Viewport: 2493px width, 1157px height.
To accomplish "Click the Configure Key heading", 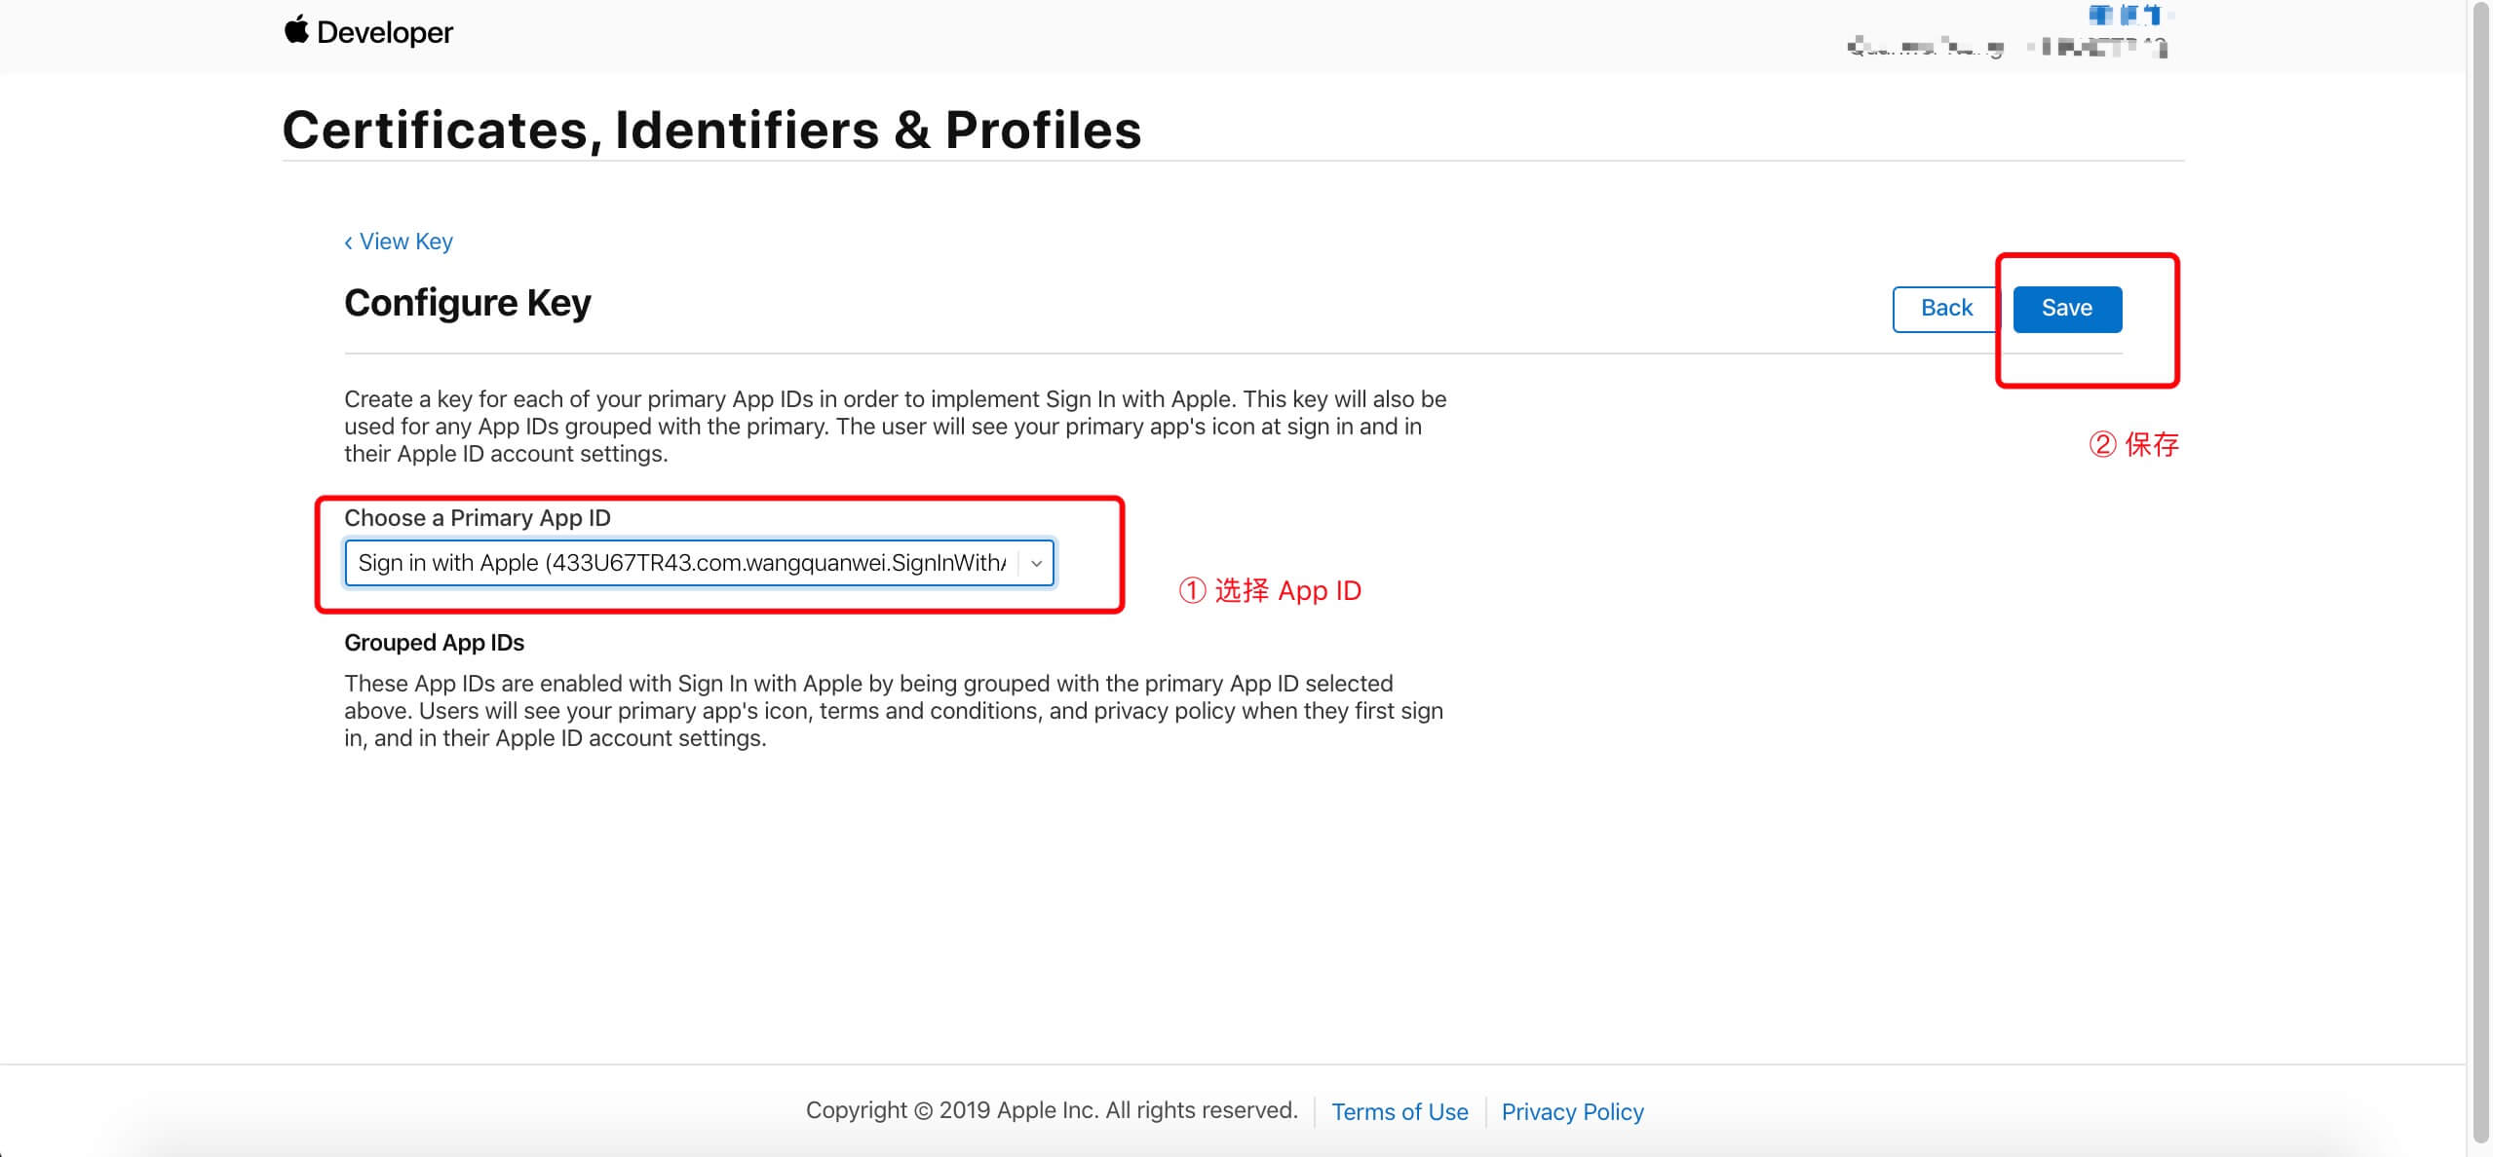I will click(467, 303).
